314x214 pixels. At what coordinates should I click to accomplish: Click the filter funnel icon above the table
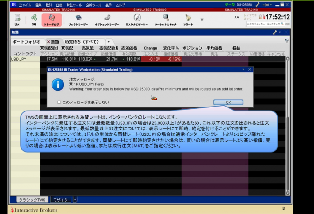pyautogui.click(x=287, y=41)
